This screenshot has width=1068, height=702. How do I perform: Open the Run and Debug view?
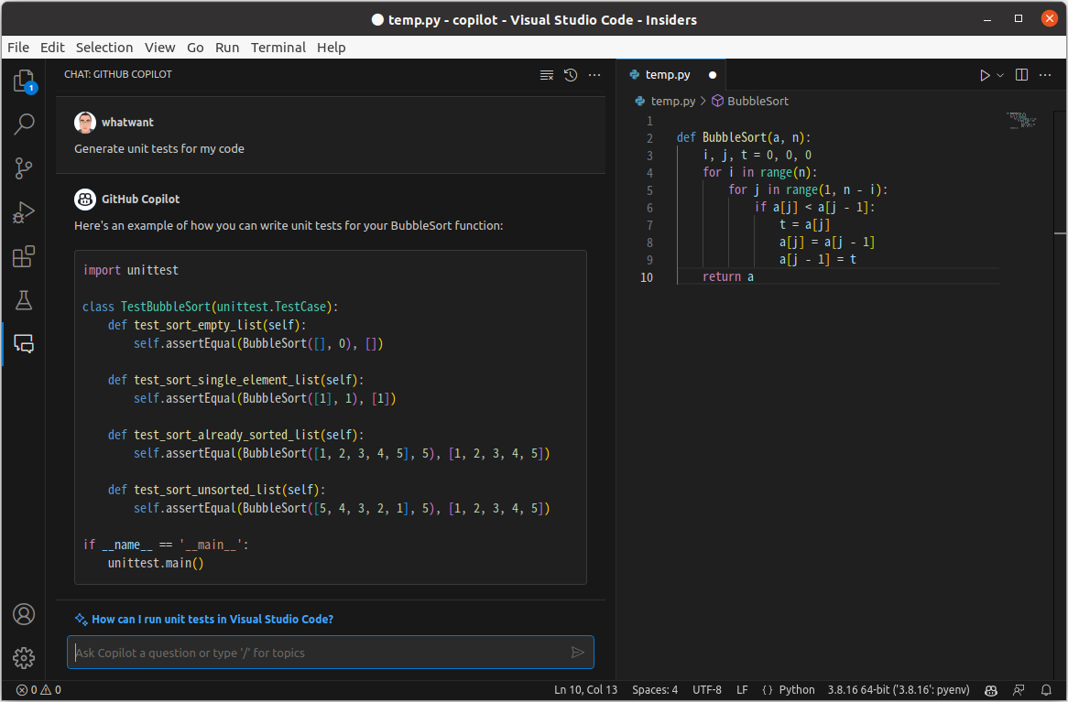coord(24,211)
